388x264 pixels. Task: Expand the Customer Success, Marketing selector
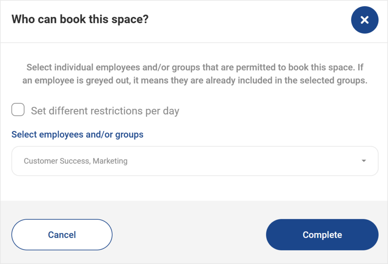195,161
